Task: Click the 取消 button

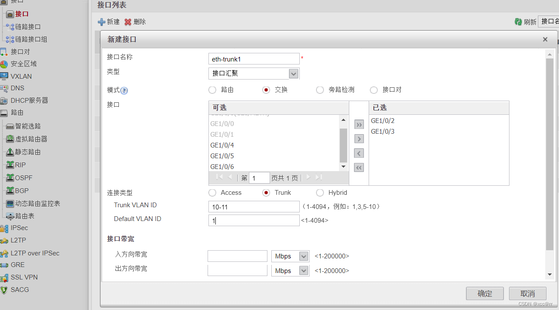Action: coord(528,294)
